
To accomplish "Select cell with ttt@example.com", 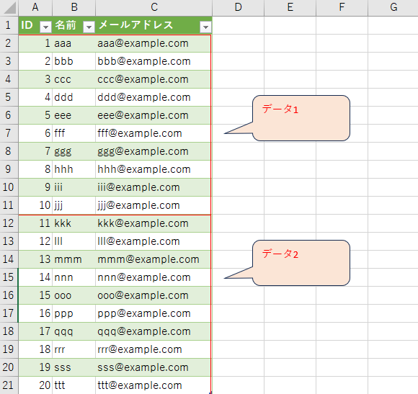I will tap(154, 385).
